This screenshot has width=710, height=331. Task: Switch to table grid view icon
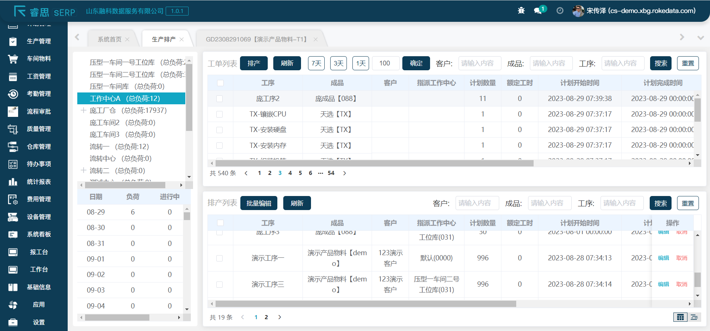(x=680, y=317)
